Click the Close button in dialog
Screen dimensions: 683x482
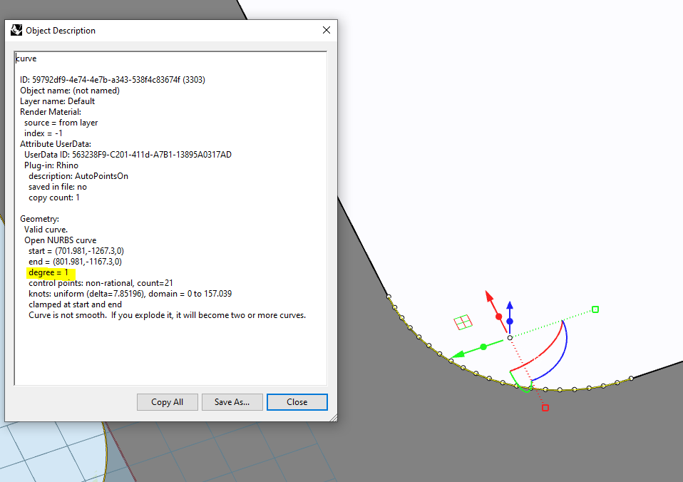[x=297, y=402]
